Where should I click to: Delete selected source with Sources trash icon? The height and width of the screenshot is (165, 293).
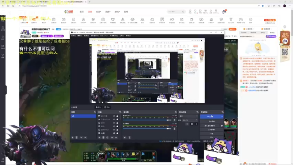pos(103,137)
